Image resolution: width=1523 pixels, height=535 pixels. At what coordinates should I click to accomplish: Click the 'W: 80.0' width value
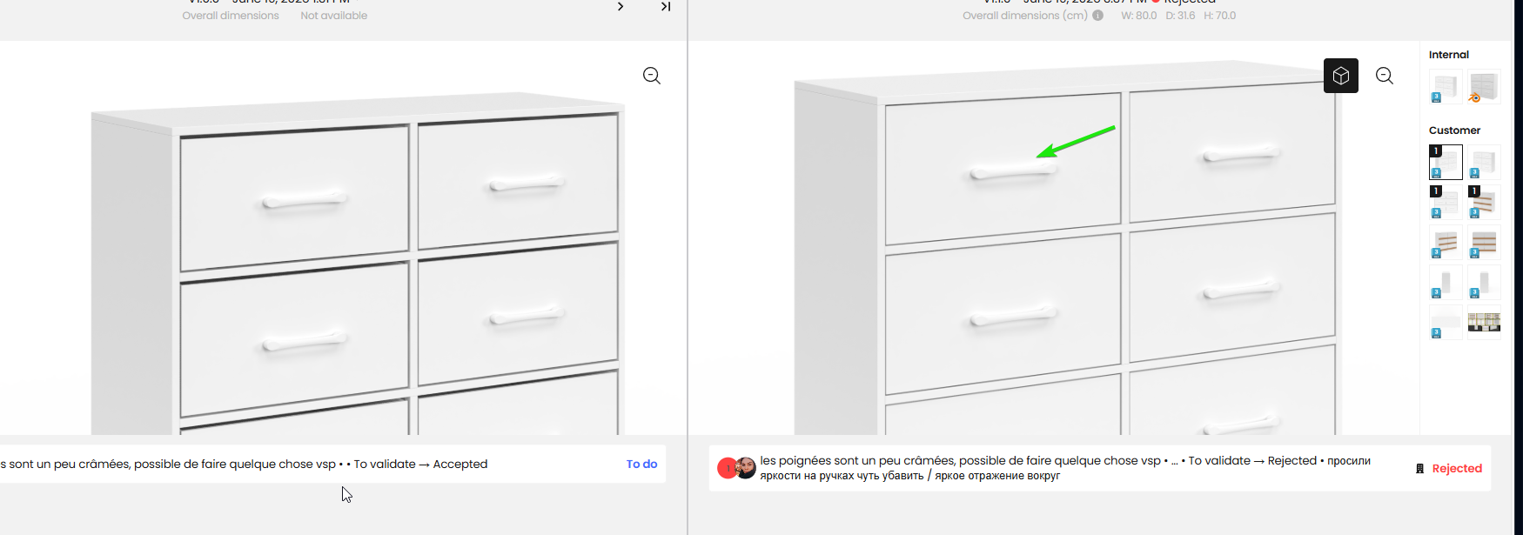point(1139,16)
